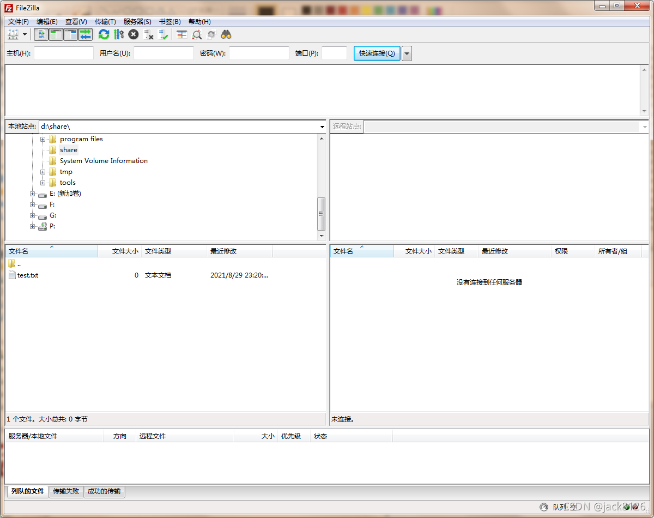The height and width of the screenshot is (518, 654).
Task: Open the 文件(F) menu
Action: [19, 21]
